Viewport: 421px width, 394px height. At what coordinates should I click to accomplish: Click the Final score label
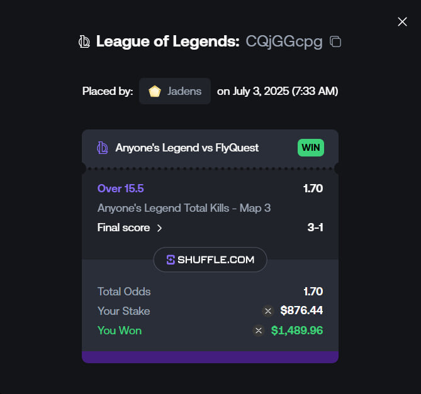(123, 227)
